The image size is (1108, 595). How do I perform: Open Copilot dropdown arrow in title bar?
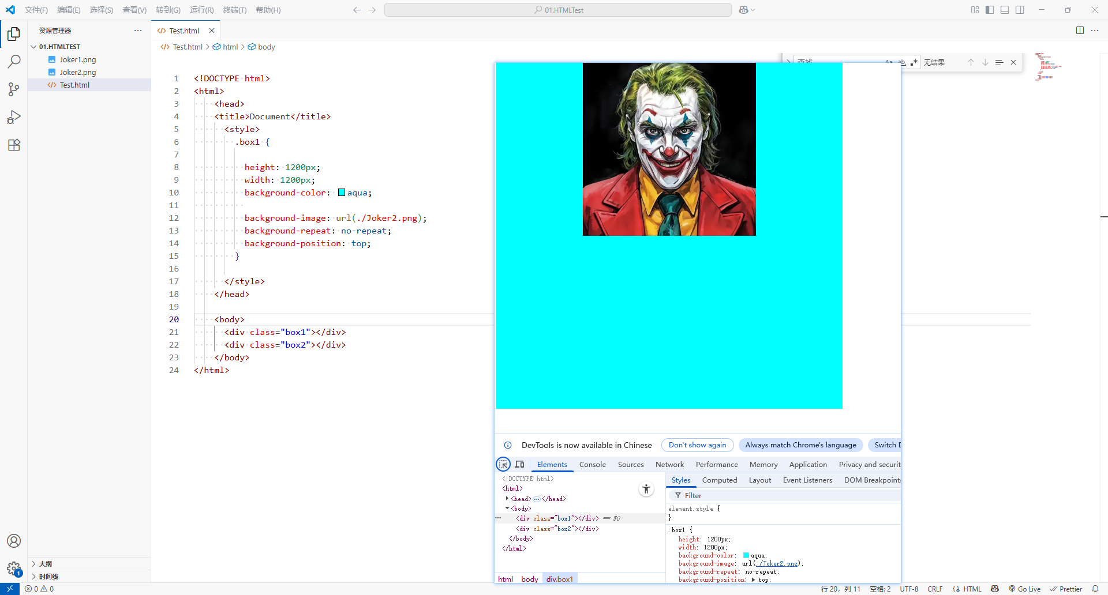753,10
